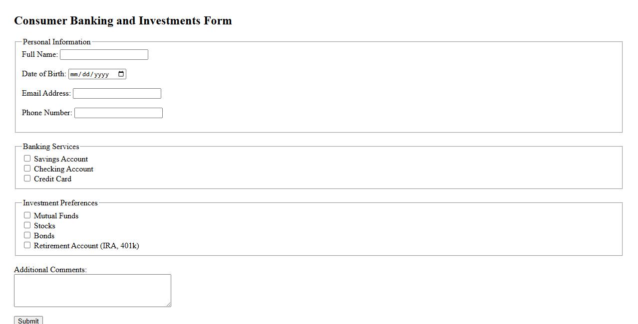
Task: Toggle the Bonds checkbox
Action: tap(27, 235)
